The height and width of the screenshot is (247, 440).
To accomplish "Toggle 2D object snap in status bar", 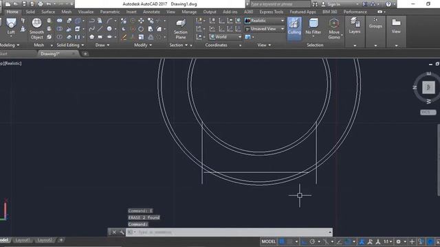I will 348,242.
